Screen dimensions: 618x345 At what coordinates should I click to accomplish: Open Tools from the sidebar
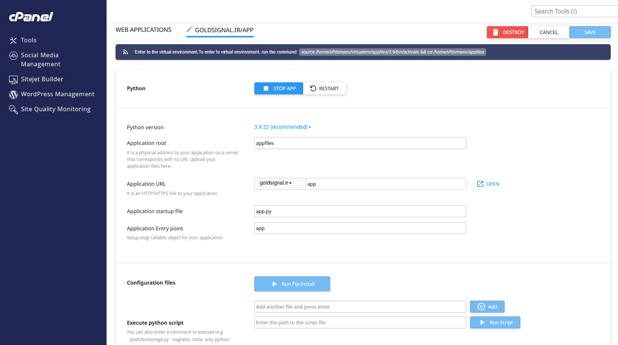point(28,40)
